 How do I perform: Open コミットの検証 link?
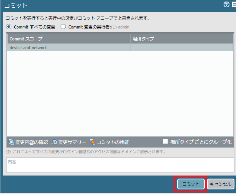[x=112, y=142]
